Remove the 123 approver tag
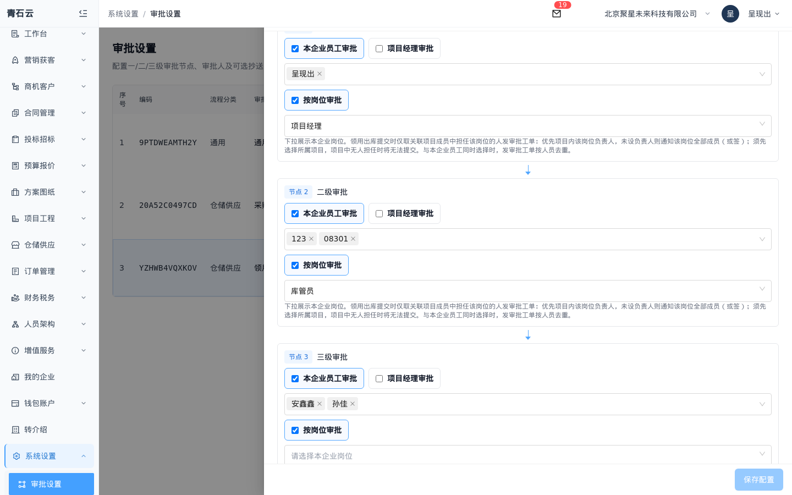Image resolution: width=792 pixels, height=495 pixels. coord(311,239)
